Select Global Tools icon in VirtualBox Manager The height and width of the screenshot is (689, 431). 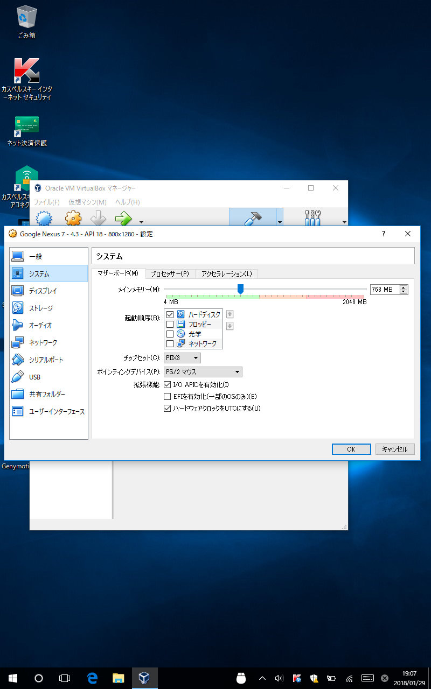[x=312, y=218]
